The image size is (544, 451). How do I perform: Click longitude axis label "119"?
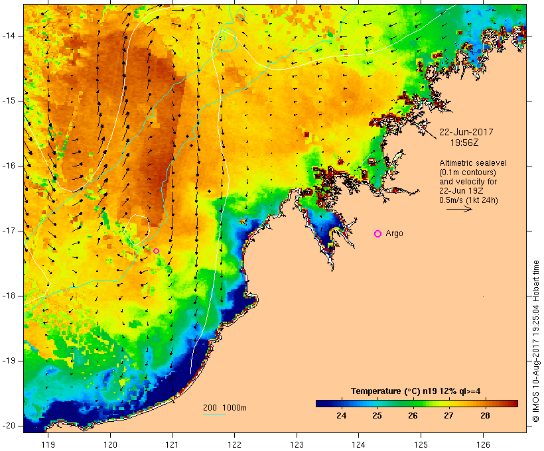(48, 444)
